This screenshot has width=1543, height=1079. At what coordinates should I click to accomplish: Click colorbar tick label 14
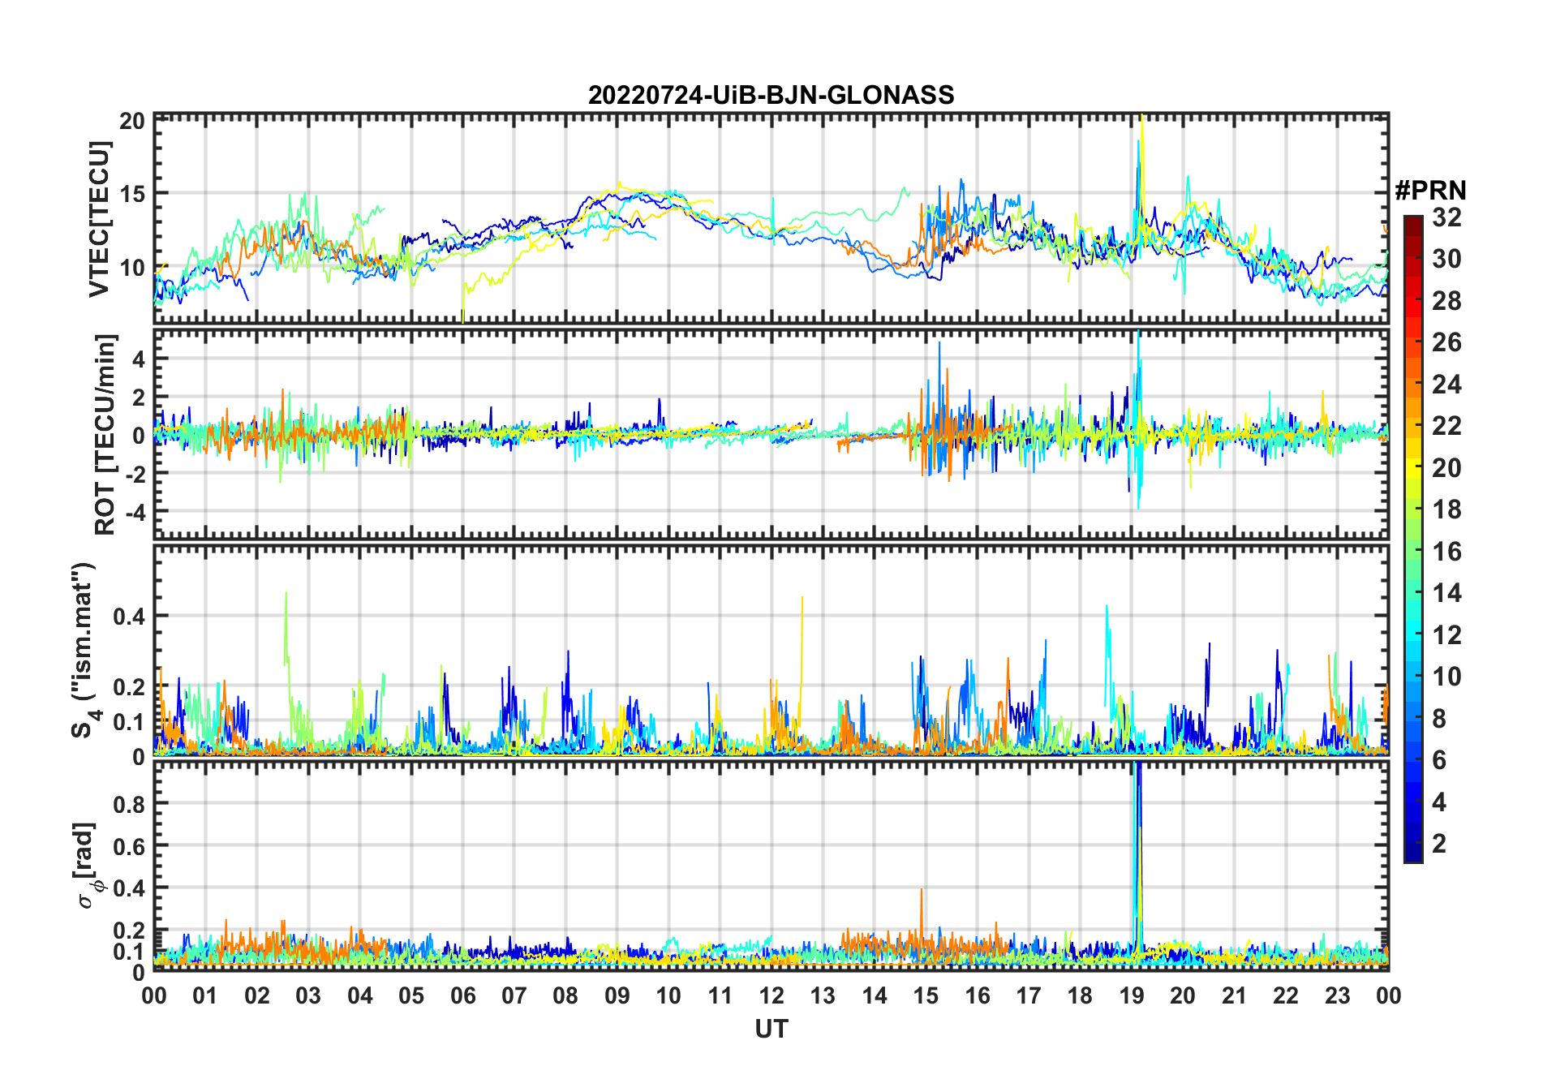[1446, 593]
